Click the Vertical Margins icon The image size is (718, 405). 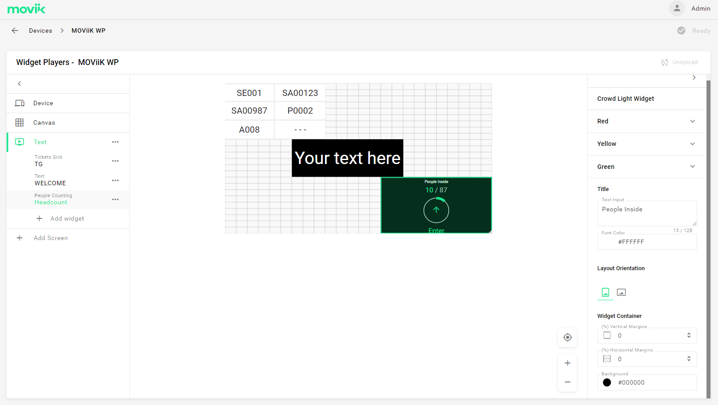pyautogui.click(x=607, y=336)
